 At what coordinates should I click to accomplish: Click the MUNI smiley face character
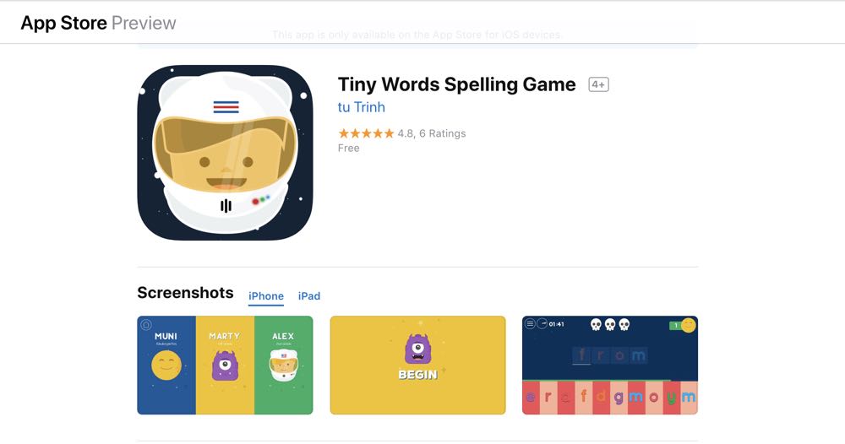coord(166,365)
